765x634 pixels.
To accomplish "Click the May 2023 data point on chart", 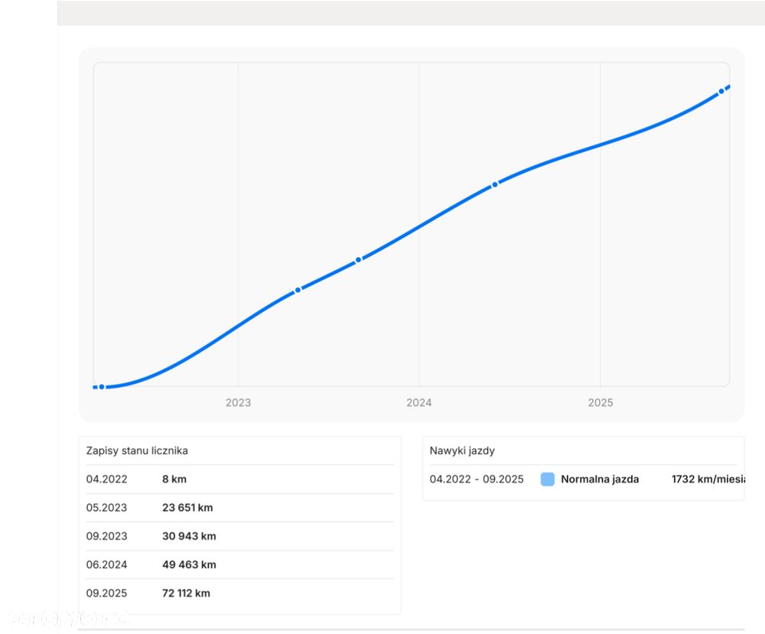I will coord(298,290).
